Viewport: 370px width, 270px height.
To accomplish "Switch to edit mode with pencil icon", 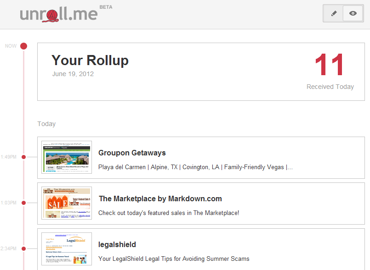I will point(333,13).
